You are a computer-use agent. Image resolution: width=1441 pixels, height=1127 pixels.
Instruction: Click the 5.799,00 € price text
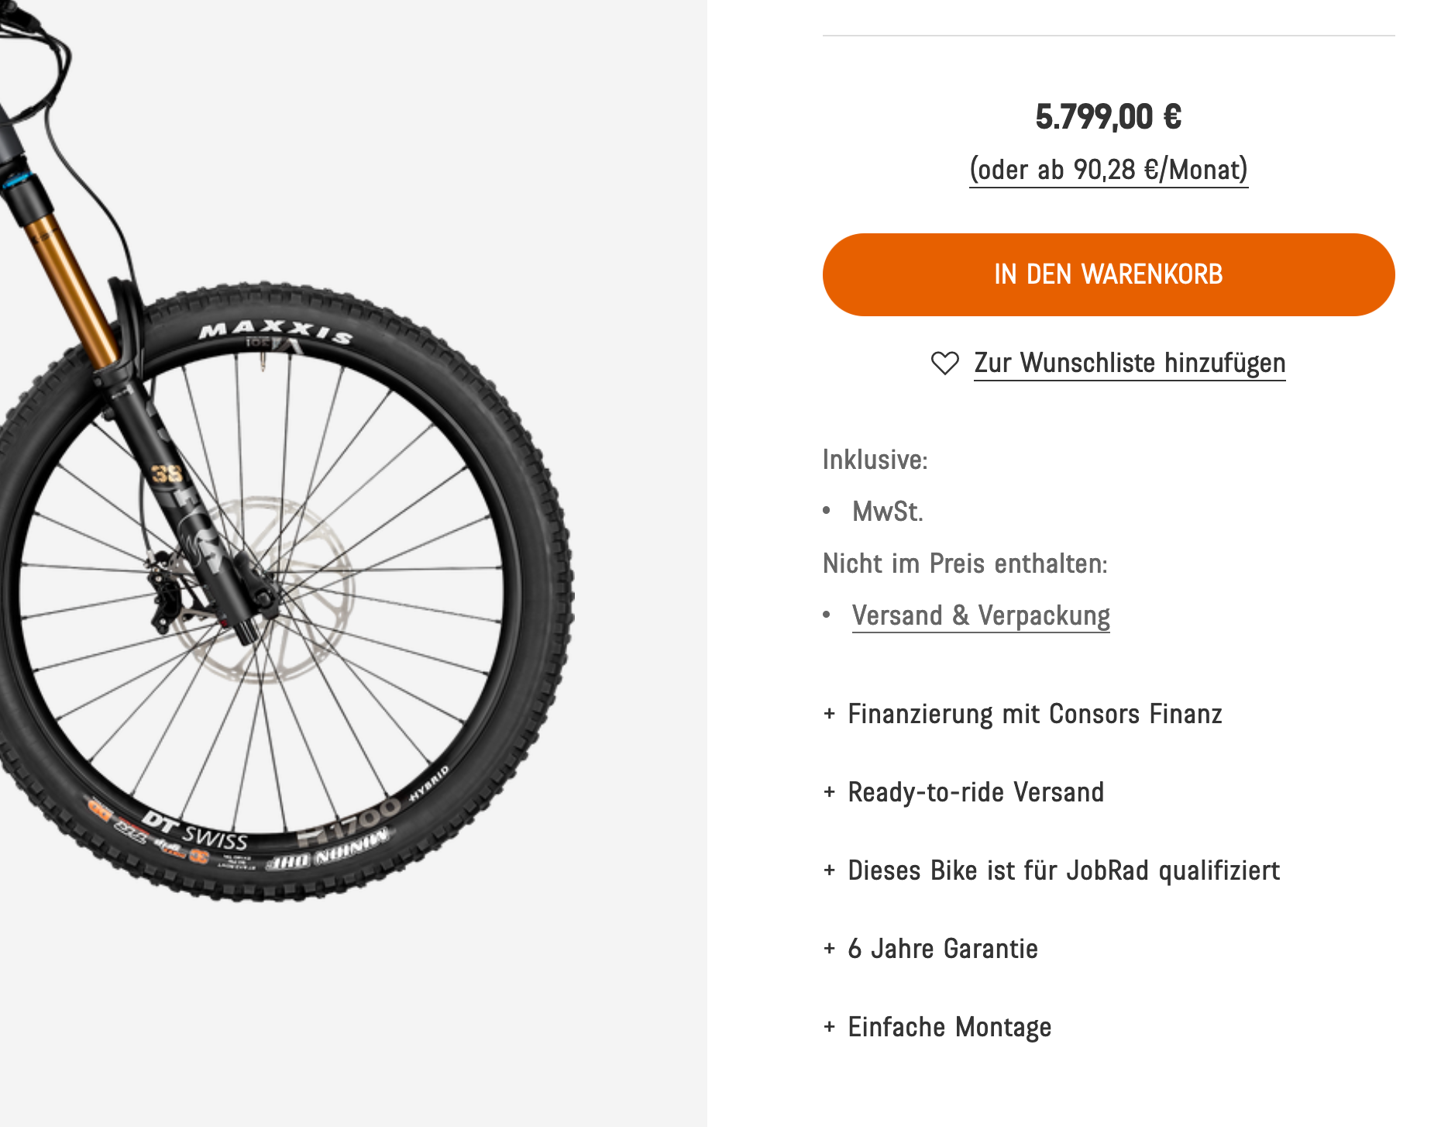(x=1108, y=117)
